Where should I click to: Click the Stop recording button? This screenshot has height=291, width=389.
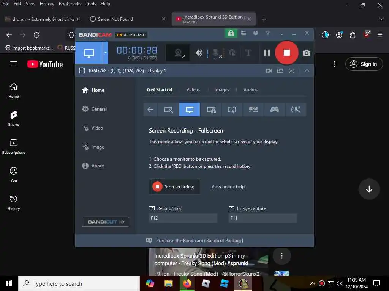174,186
